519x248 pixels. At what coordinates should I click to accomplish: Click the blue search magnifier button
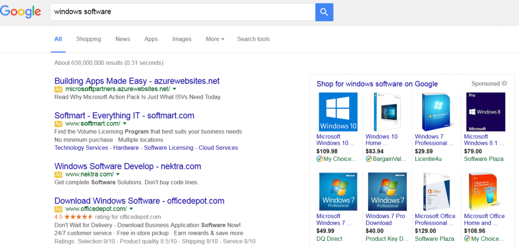click(x=324, y=12)
